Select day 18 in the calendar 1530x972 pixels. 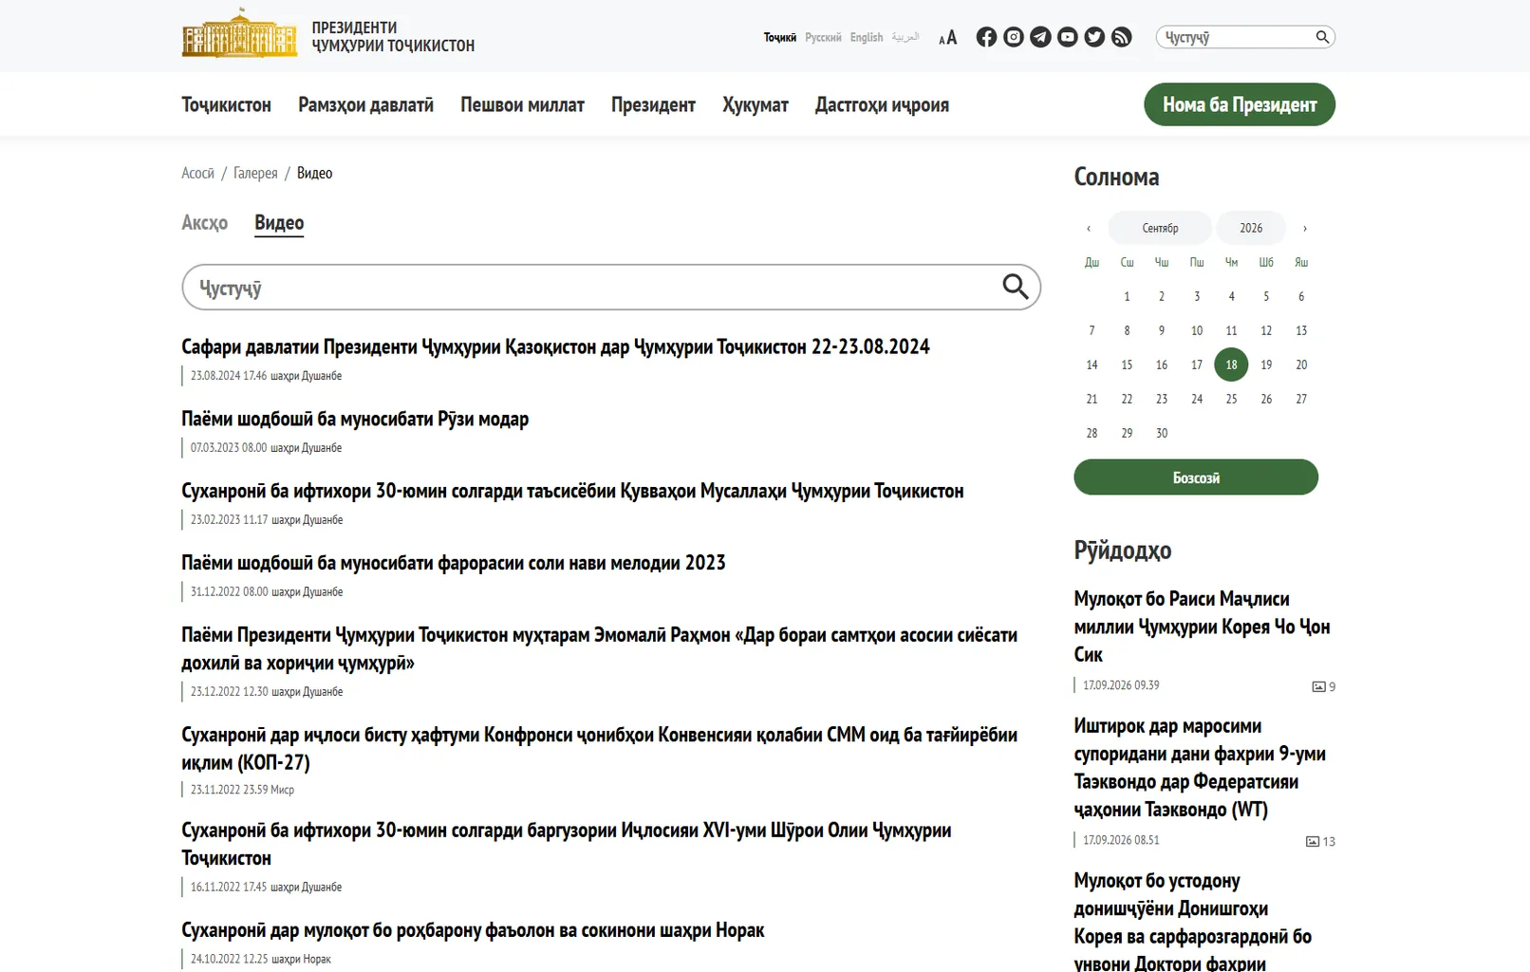(1231, 364)
